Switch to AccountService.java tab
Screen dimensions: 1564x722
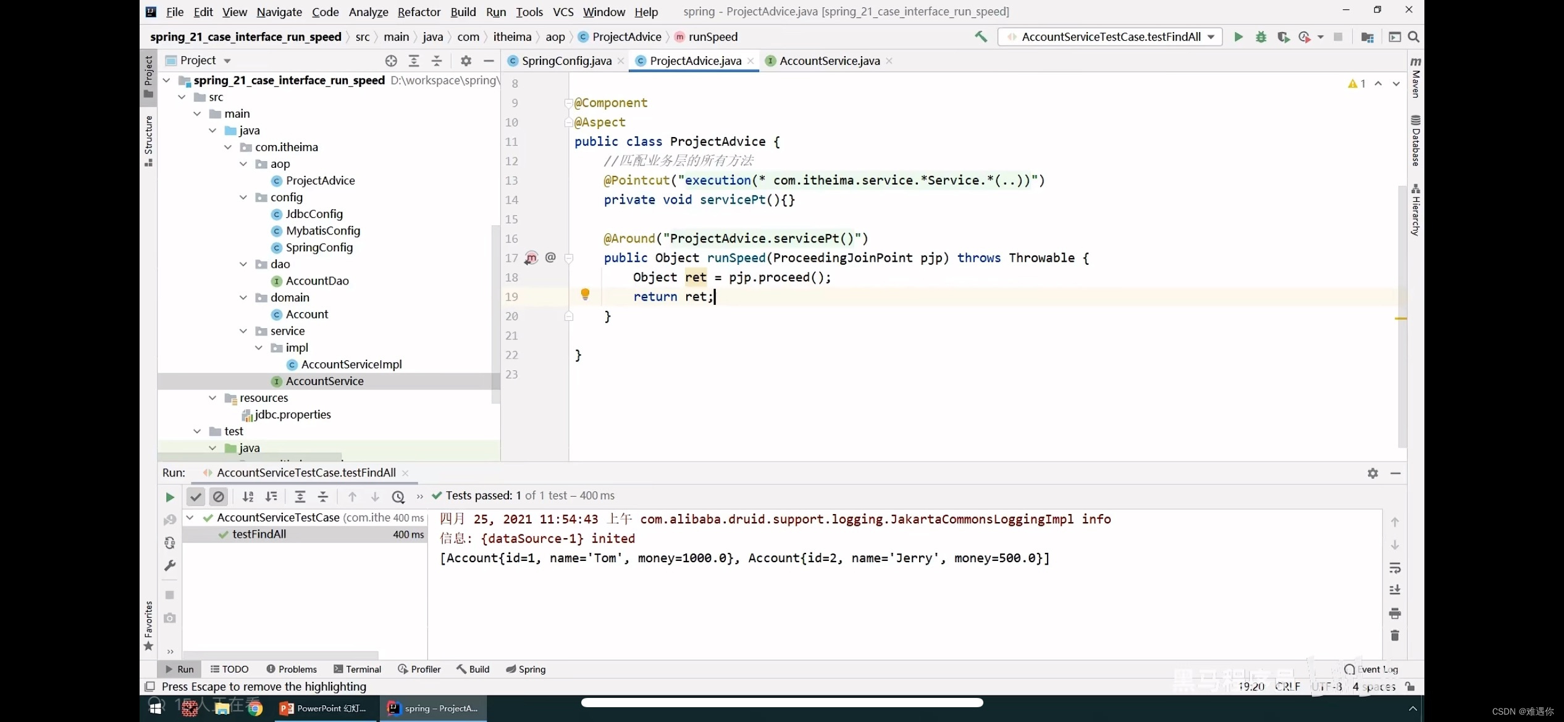(x=829, y=60)
